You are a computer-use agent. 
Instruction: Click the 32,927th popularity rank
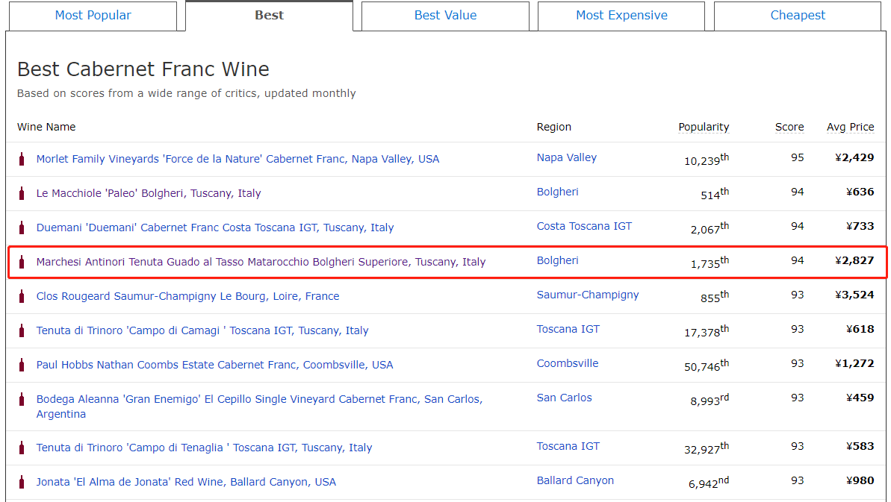pos(707,448)
